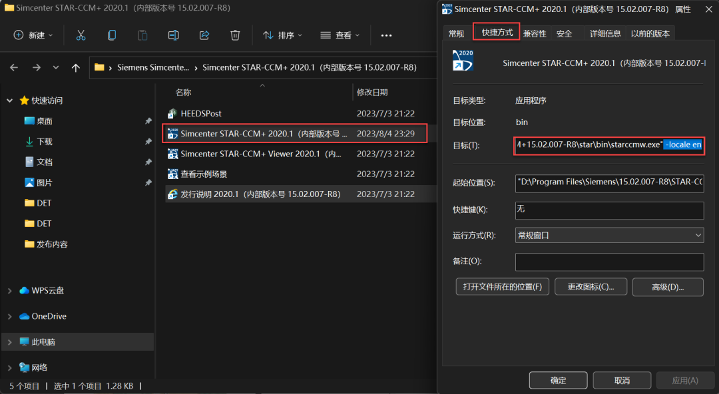
Task: Click the 2020 shortcut icon in properties header
Action: point(463,61)
